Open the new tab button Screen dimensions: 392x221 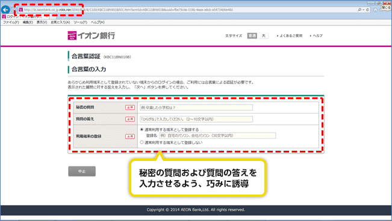pyautogui.click(x=53, y=17)
